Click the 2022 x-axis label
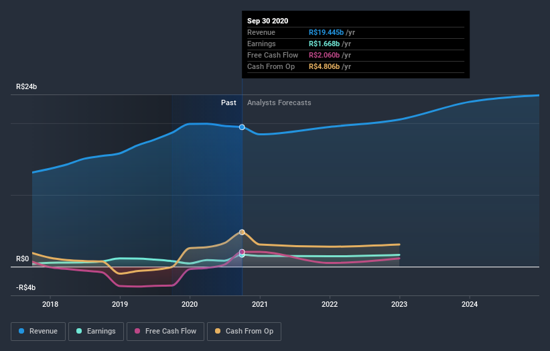Screen dimensions: 550x351 point(330,304)
